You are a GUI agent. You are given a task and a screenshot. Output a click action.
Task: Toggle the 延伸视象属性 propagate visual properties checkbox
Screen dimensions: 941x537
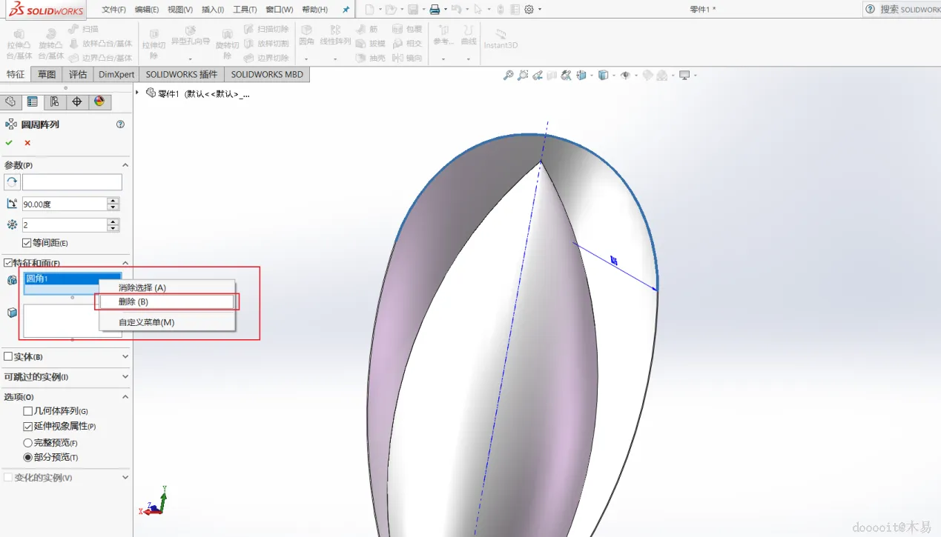[x=27, y=427]
